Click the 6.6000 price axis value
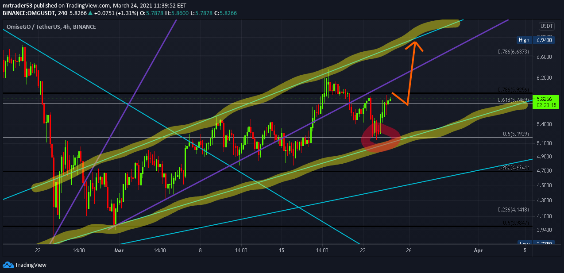The width and height of the screenshot is (564, 273). pyautogui.click(x=544, y=57)
